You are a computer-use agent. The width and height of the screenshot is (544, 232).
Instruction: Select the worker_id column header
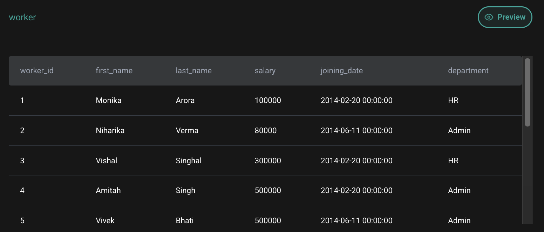click(x=37, y=71)
